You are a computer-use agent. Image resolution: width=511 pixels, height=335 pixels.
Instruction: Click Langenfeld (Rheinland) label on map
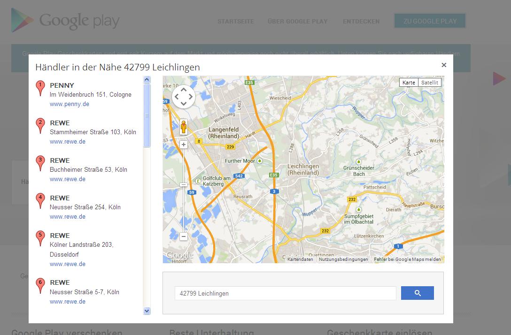click(x=224, y=133)
